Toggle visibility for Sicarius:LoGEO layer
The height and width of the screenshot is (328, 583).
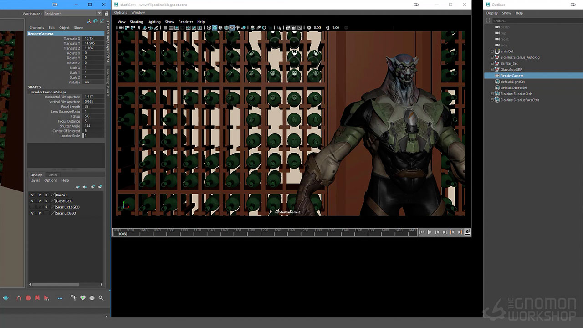(32, 207)
